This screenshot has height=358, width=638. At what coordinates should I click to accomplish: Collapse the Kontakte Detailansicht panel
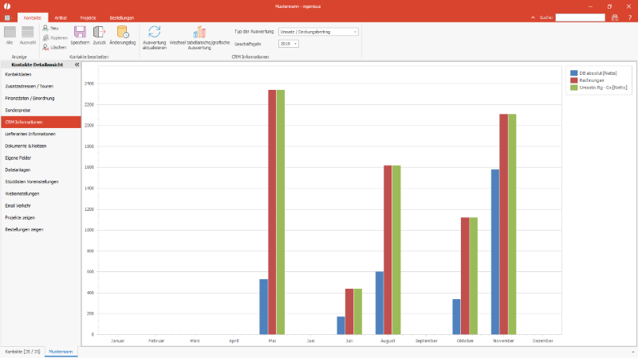pyautogui.click(x=77, y=64)
